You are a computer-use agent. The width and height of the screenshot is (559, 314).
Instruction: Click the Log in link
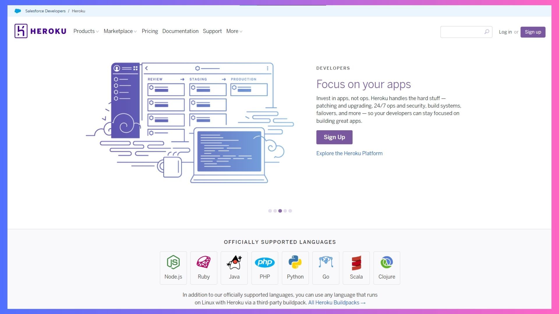click(x=505, y=32)
